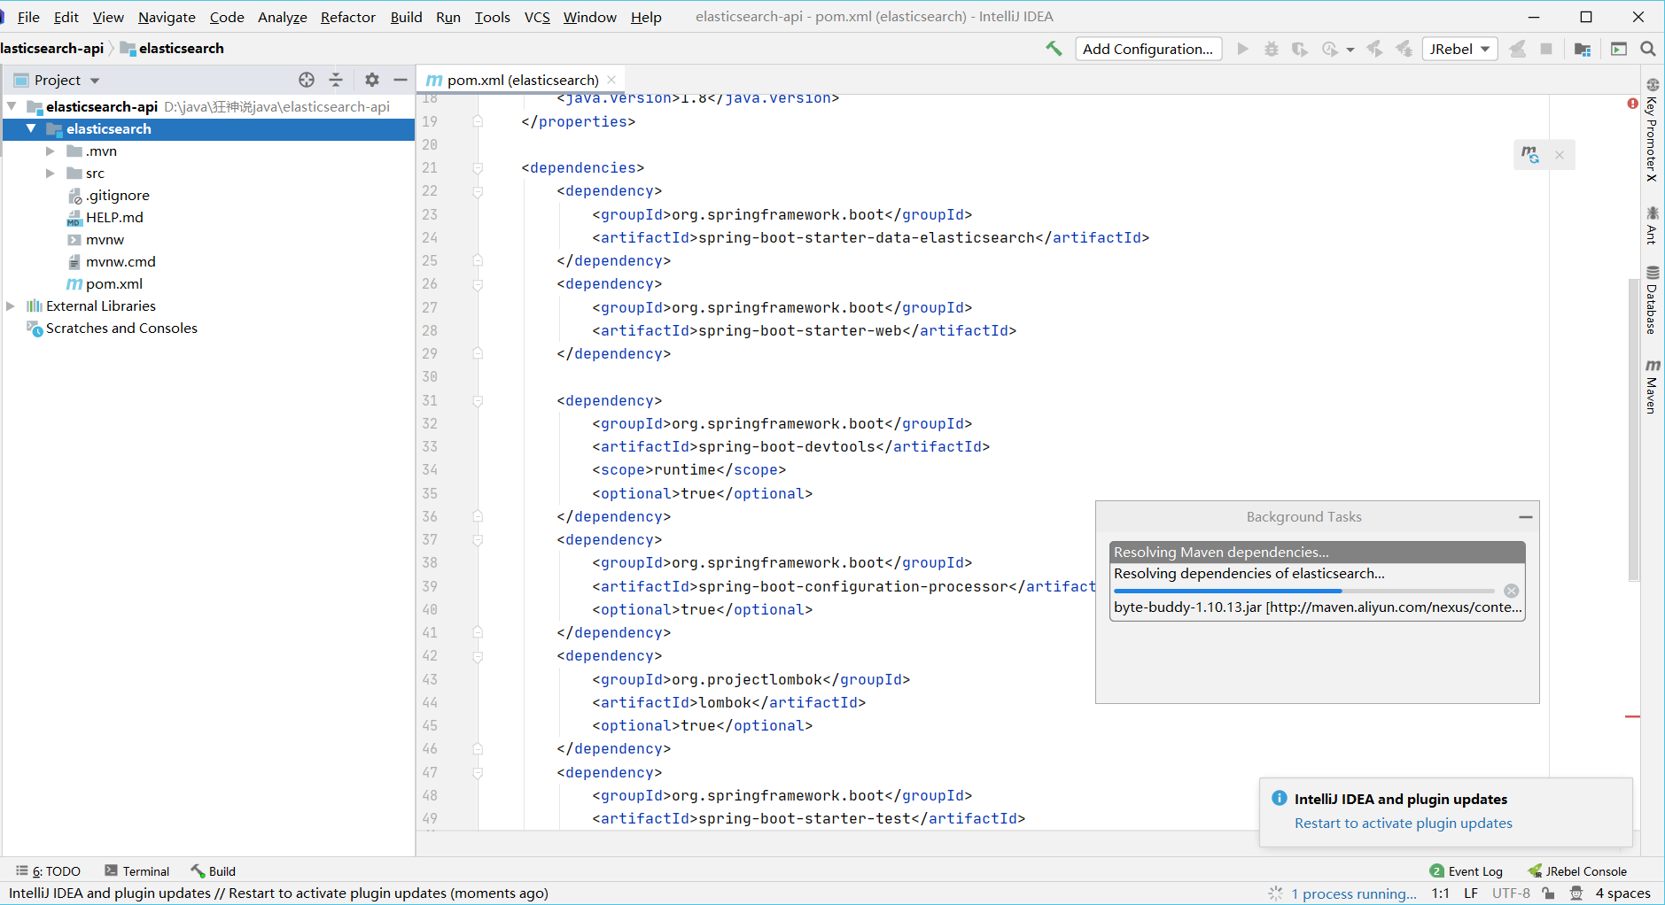Click the read-only lock icon in status bar
The height and width of the screenshot is (905, 1665).
click(x=1548, y=893)
